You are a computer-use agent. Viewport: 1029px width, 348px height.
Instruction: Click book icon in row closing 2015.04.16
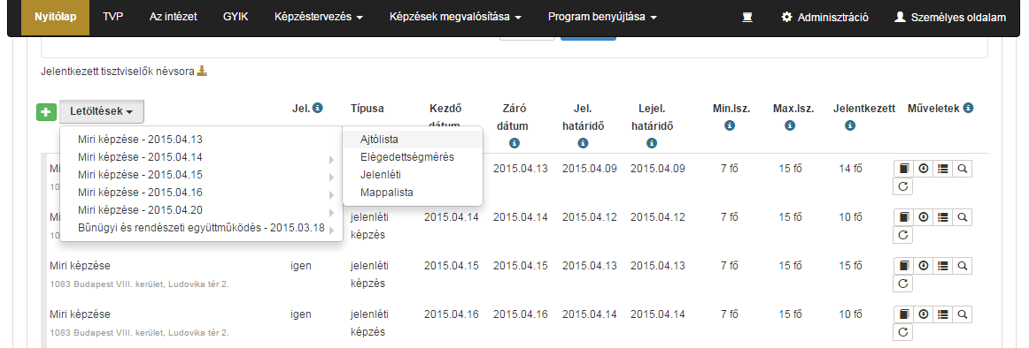pyautogui.click(x=903, y=314)
